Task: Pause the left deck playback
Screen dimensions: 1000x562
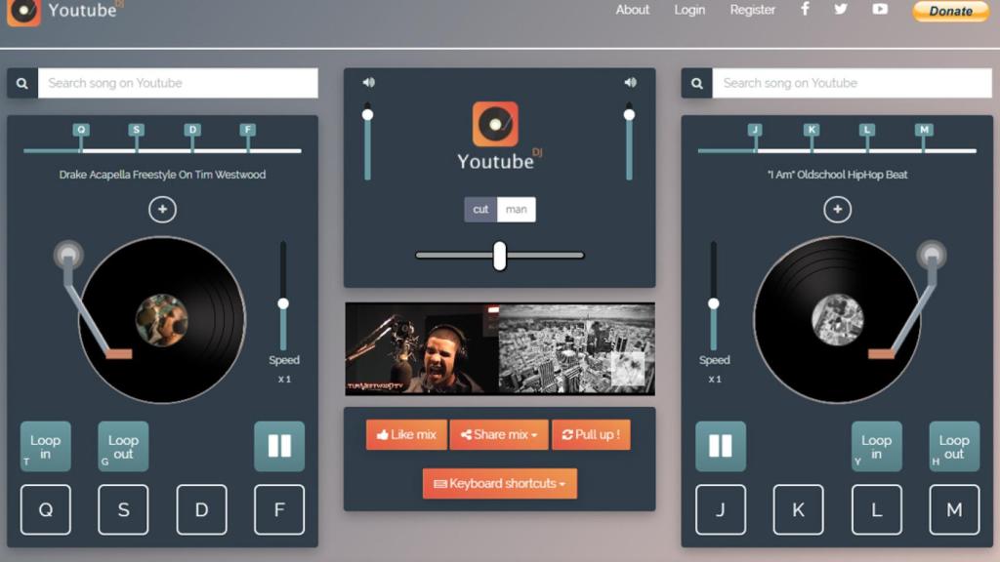Action: pos(279,446)
